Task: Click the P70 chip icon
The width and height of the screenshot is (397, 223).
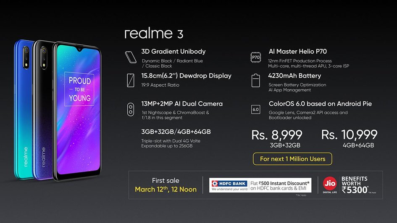Action: coord(255,57)
